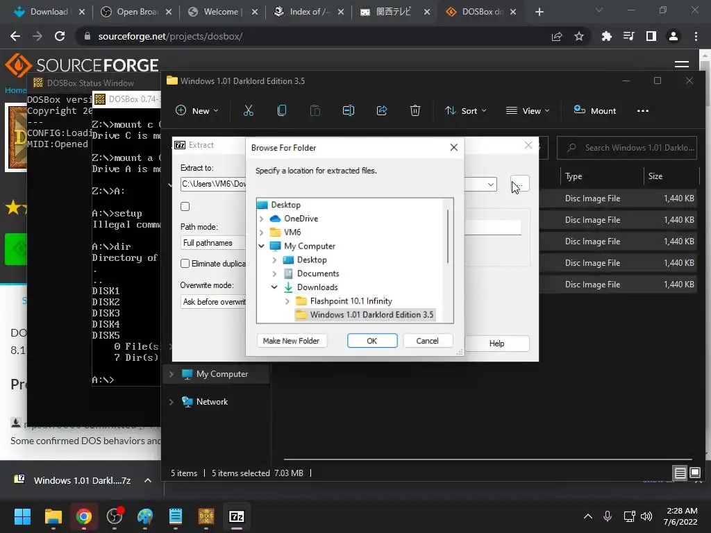Click OBS Studio icon in taskbar

pyautogui.click(x=115, y=516)
